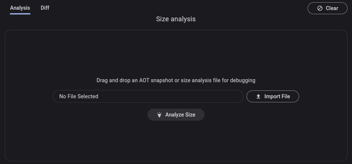Click empty drop area above the instruction text
Screen dimensions: 352x164
[x=176, y=54]
